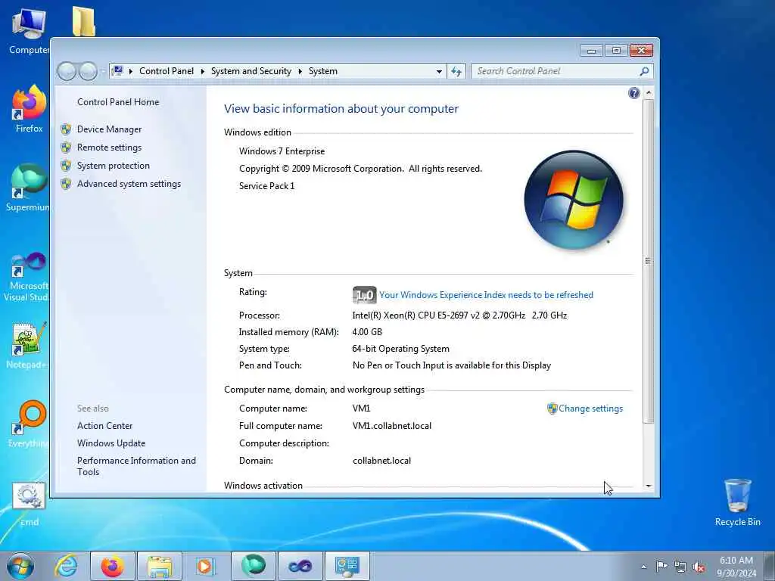Select Notepad++ desktop shortcut

(27, 346)
